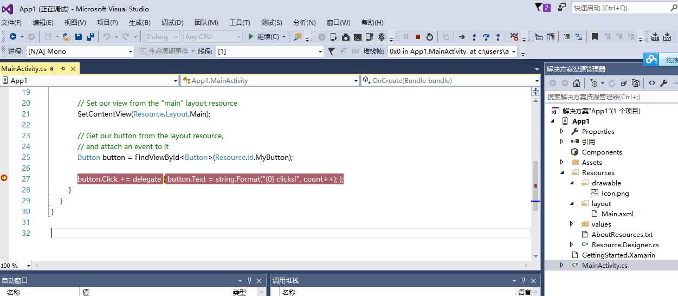Open the stack frame dropdown
Viewport: 678px width, 296px height.
[453, 51]
